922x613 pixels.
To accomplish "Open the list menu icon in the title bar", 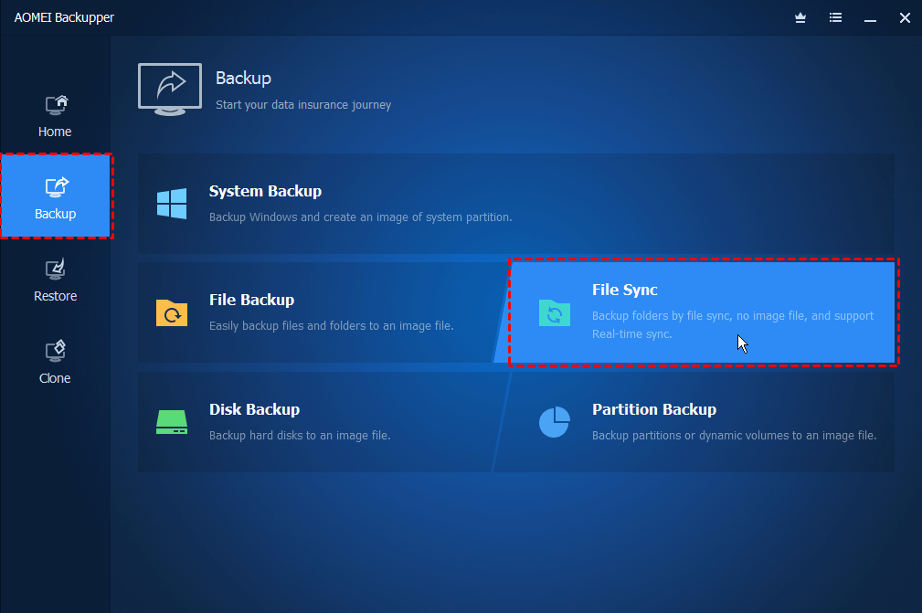I will click(835, 17).
